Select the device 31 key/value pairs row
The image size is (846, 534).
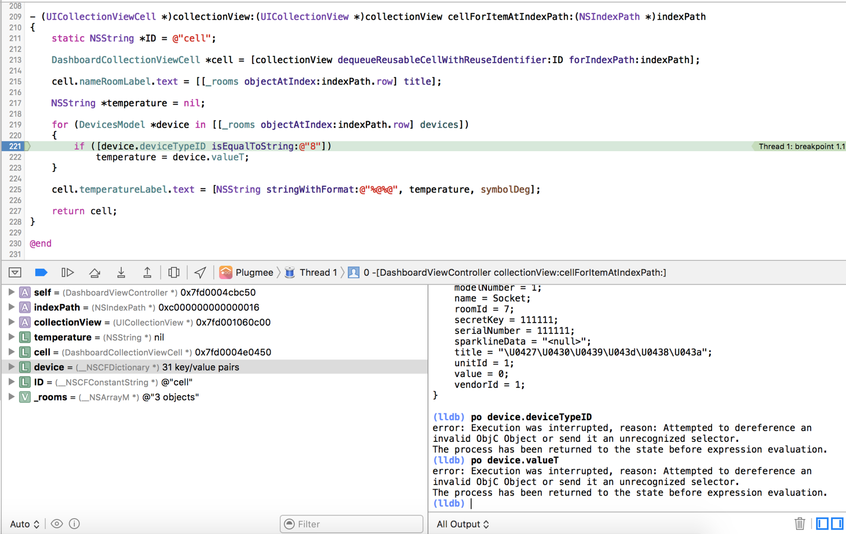click(x=215, y=367)
